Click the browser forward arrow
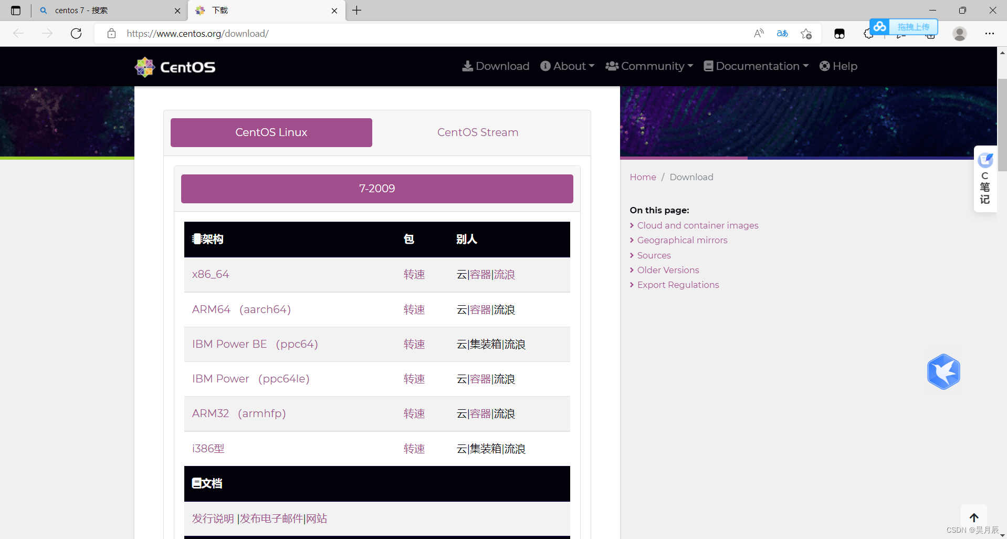 click(47, 34)
